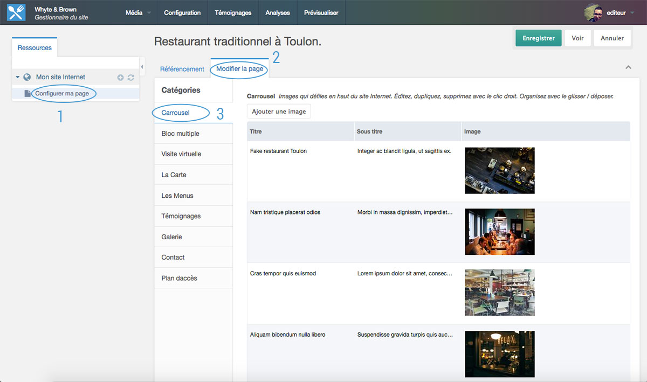Collapse the left Ressources side panel
Image resolution: width=647 pixels, height=382 pixels.
point(142,67)
